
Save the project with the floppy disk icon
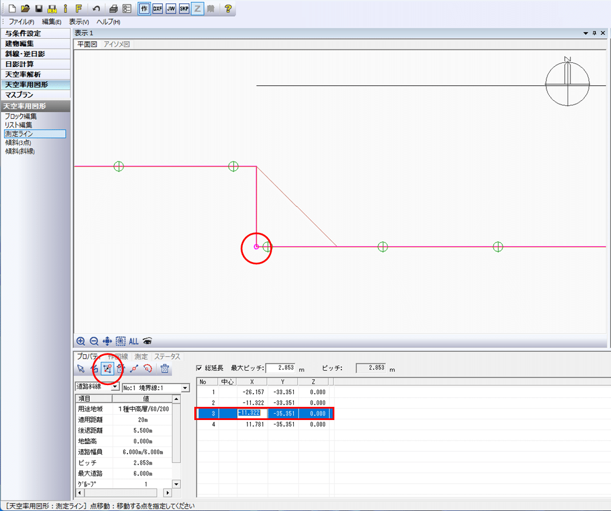(38, 8)
